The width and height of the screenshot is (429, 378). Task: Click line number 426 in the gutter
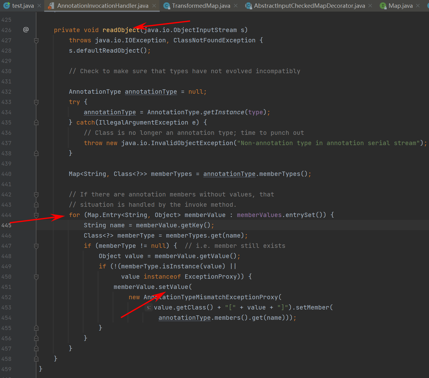click(6, 30)
